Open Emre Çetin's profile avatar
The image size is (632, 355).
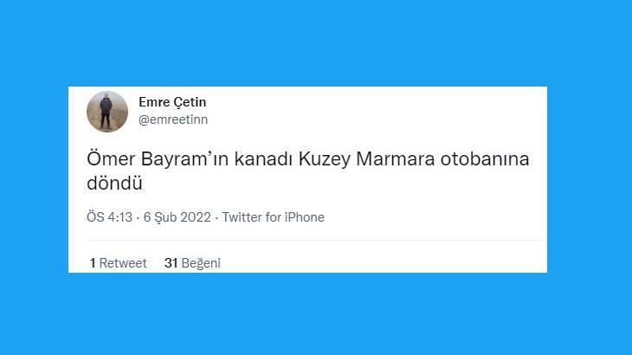coord(107,112)
